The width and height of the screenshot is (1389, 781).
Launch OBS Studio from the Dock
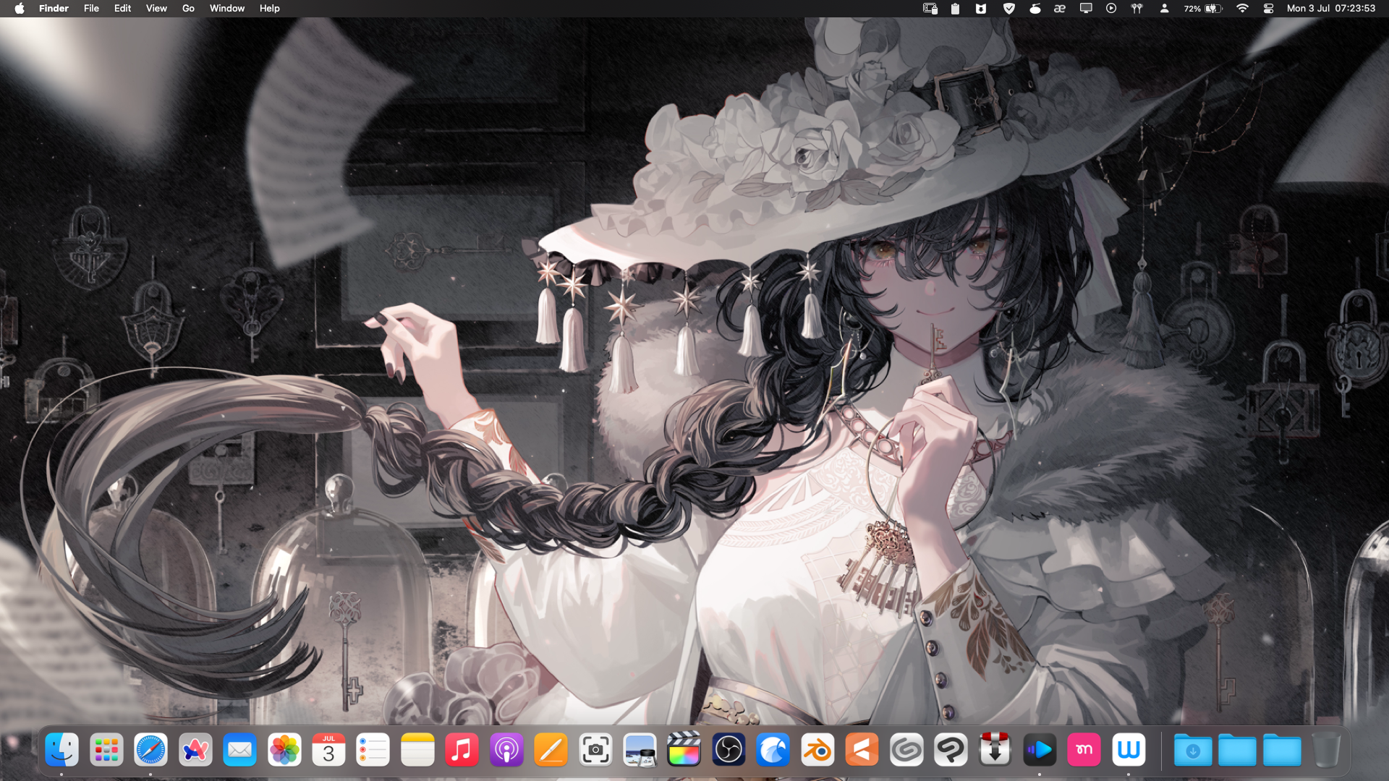click(729, 751)
